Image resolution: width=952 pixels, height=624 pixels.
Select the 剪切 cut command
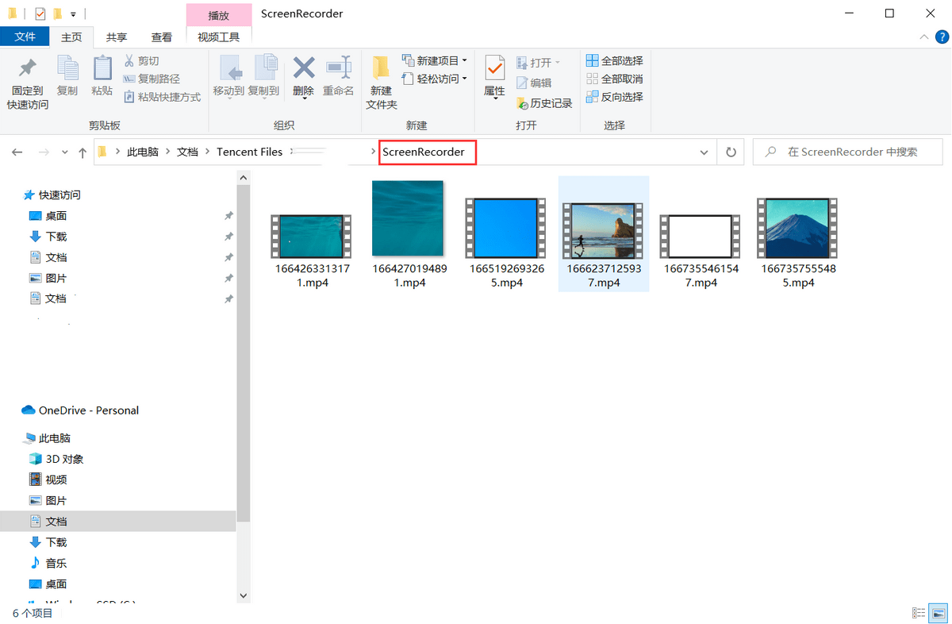142,61
